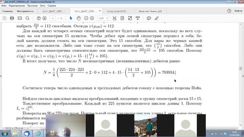Click page size 215,9 x 279,4 mm
Screen dimensions: 244x137
[x=14, y=128]
